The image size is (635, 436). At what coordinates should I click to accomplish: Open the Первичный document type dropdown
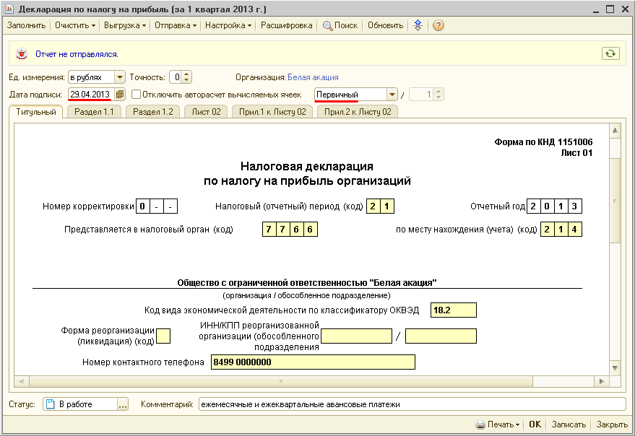(392, 95)
